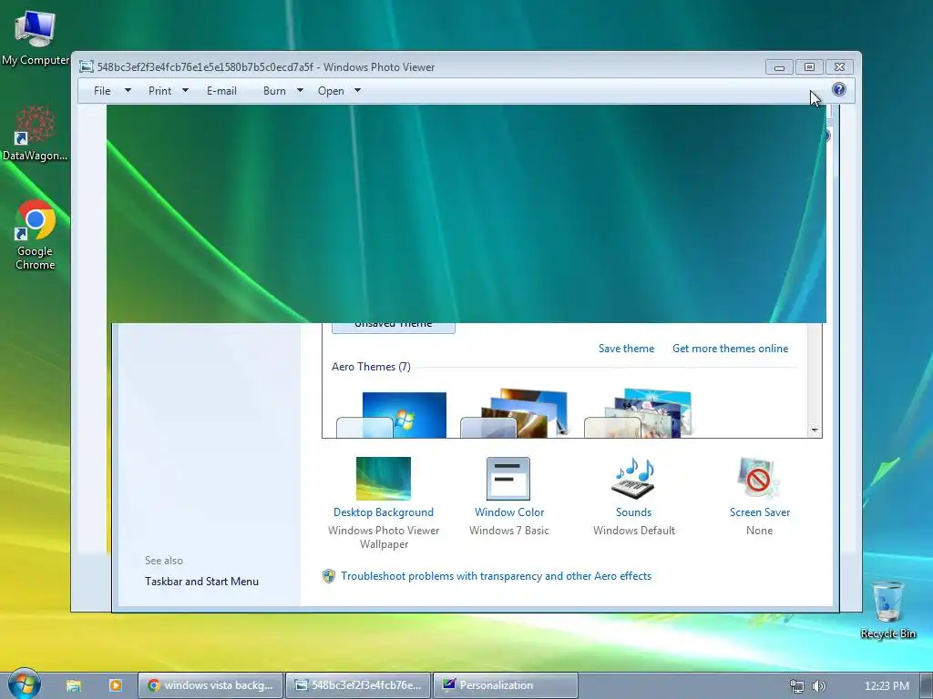Image resolution: width=933 pixels, height=699 pixels.
Task: Open the Print menu
Action: tap(159, 91)
